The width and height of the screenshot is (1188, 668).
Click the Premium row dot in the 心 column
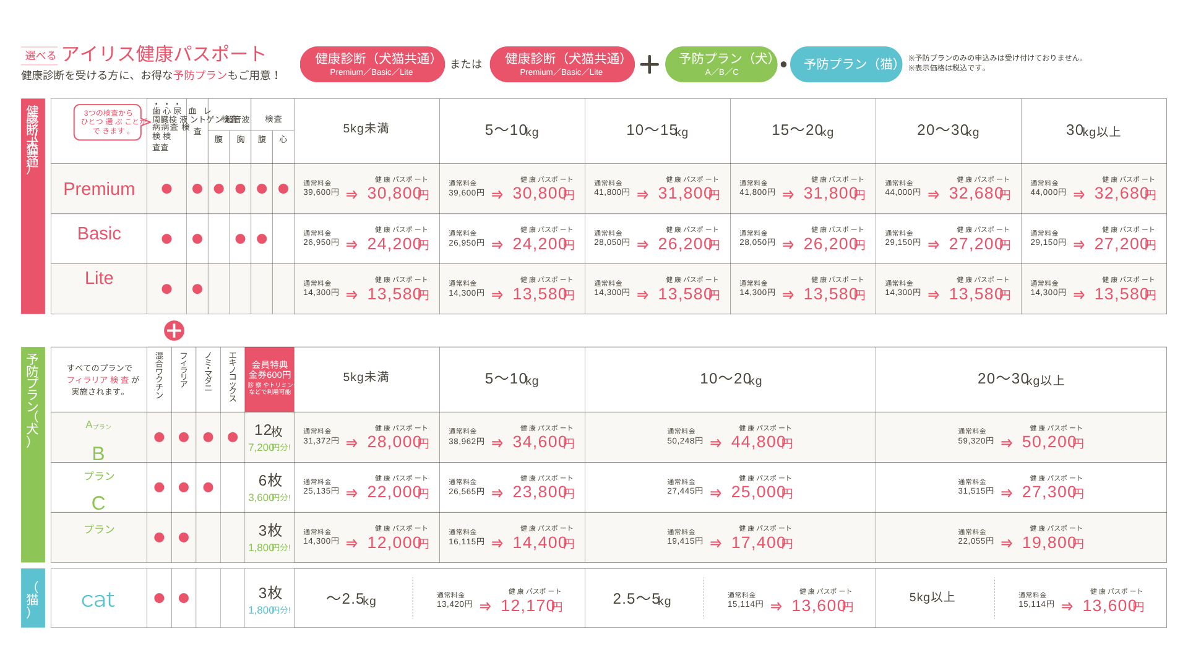283,189
